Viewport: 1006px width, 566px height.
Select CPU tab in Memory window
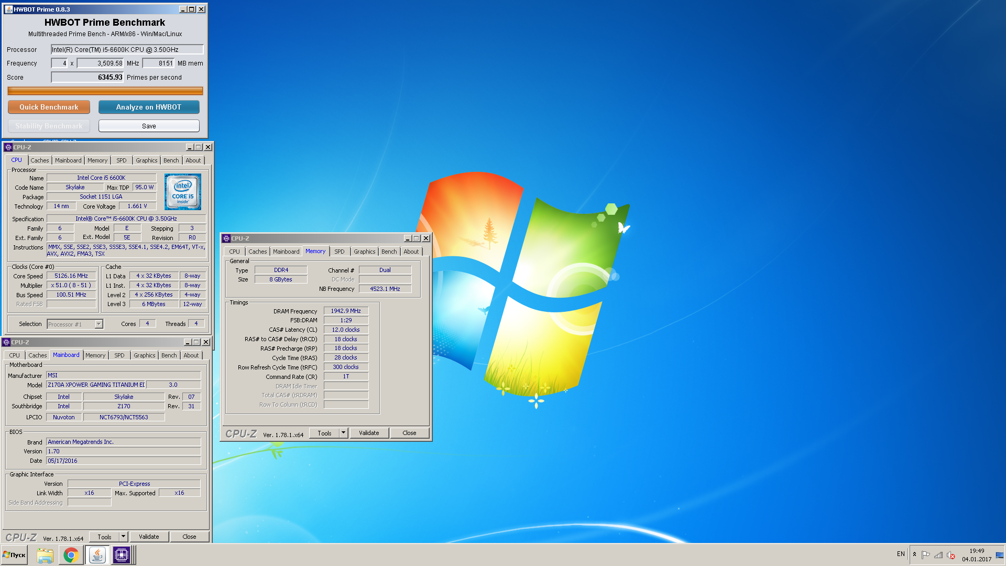pos(234,252)
